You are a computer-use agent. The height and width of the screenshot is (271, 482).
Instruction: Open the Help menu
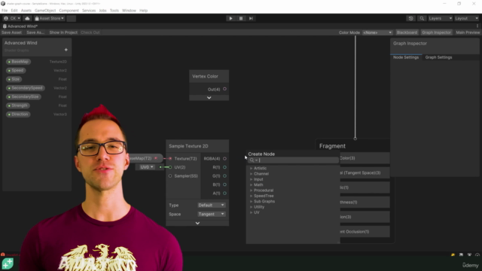click(144, 11)
